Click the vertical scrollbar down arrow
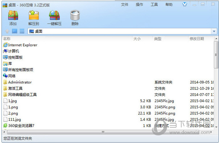Viewport: 219px width, 143px height. tap(216, 127)
